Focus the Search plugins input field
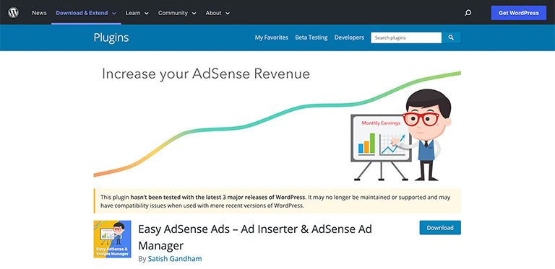The height and width of the screenshot is (269, 555). (406, 38)
